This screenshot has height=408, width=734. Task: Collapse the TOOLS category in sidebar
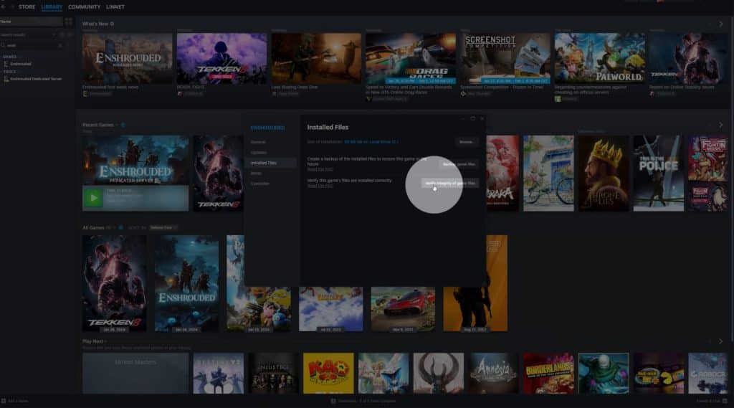[x=9, y=72]
